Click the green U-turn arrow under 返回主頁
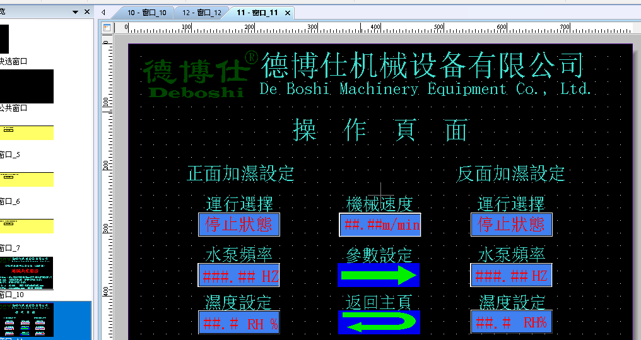Viewport: 641px width, 340px height. tap(379, 322)
